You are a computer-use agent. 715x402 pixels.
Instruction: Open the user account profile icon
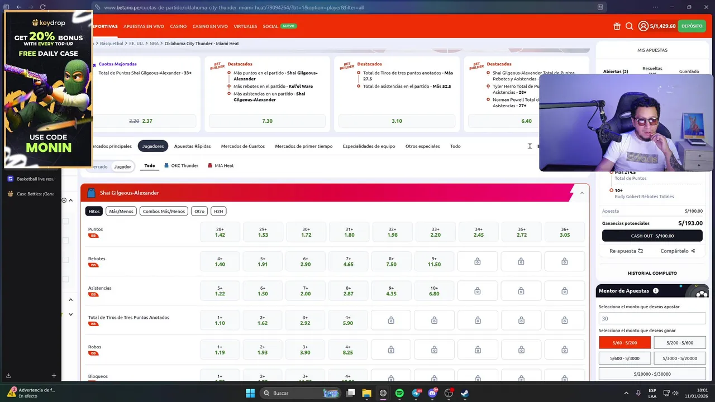(643, 26)
